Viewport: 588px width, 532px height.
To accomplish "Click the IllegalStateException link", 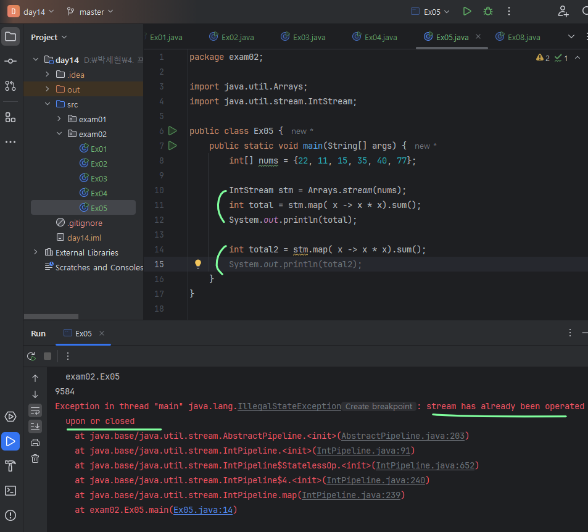I will click(x=289, y=406).
